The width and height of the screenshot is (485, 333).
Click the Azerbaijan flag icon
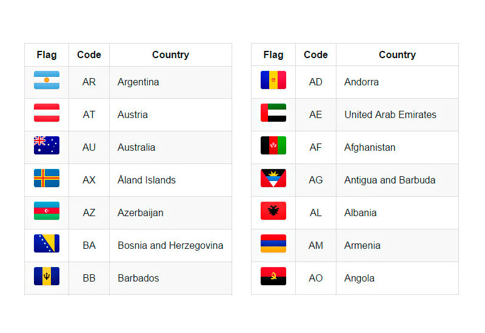click(47, 211)
